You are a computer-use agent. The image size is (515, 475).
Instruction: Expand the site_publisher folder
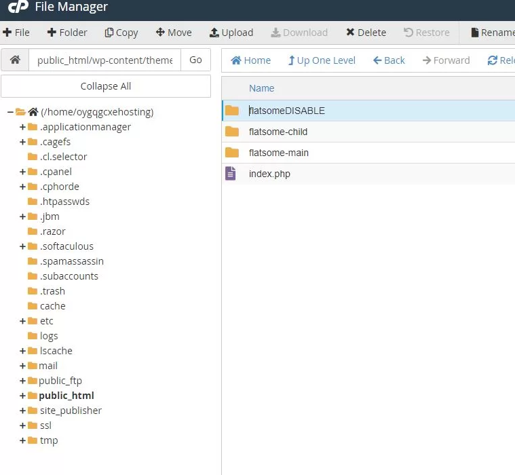point(22,411)
